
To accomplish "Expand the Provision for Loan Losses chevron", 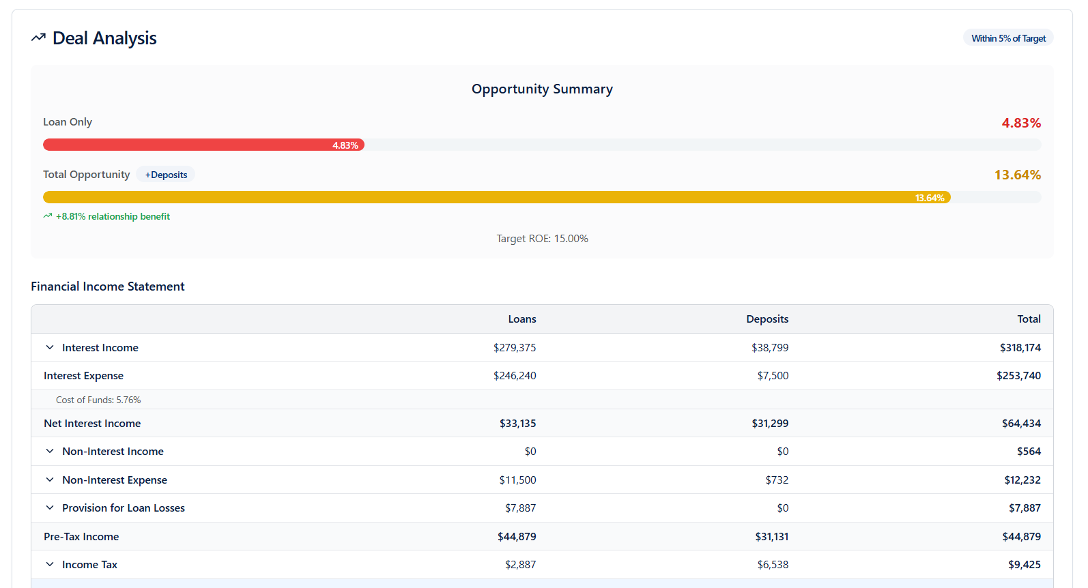I will (50, 508).
